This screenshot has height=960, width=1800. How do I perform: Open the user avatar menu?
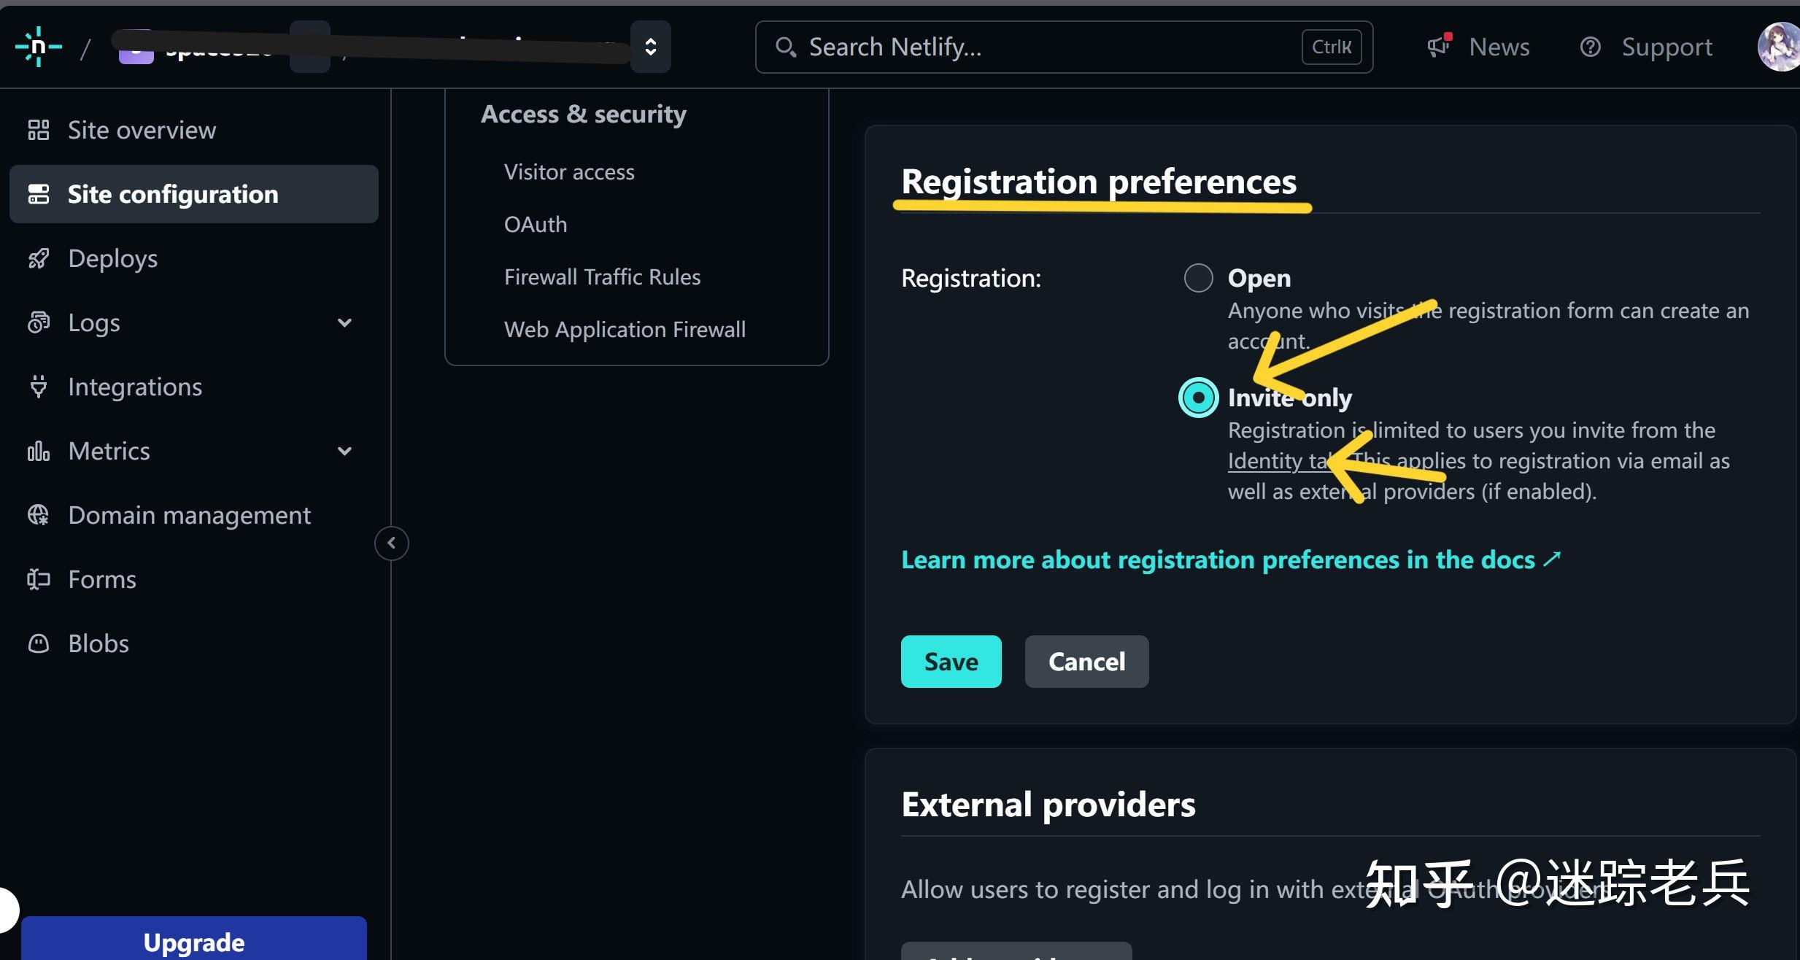click(x=1779, y=47)
